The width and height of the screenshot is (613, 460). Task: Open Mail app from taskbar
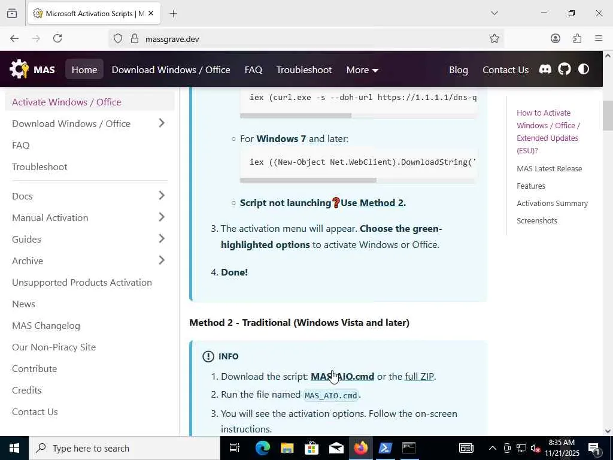(x=336, y=448)
